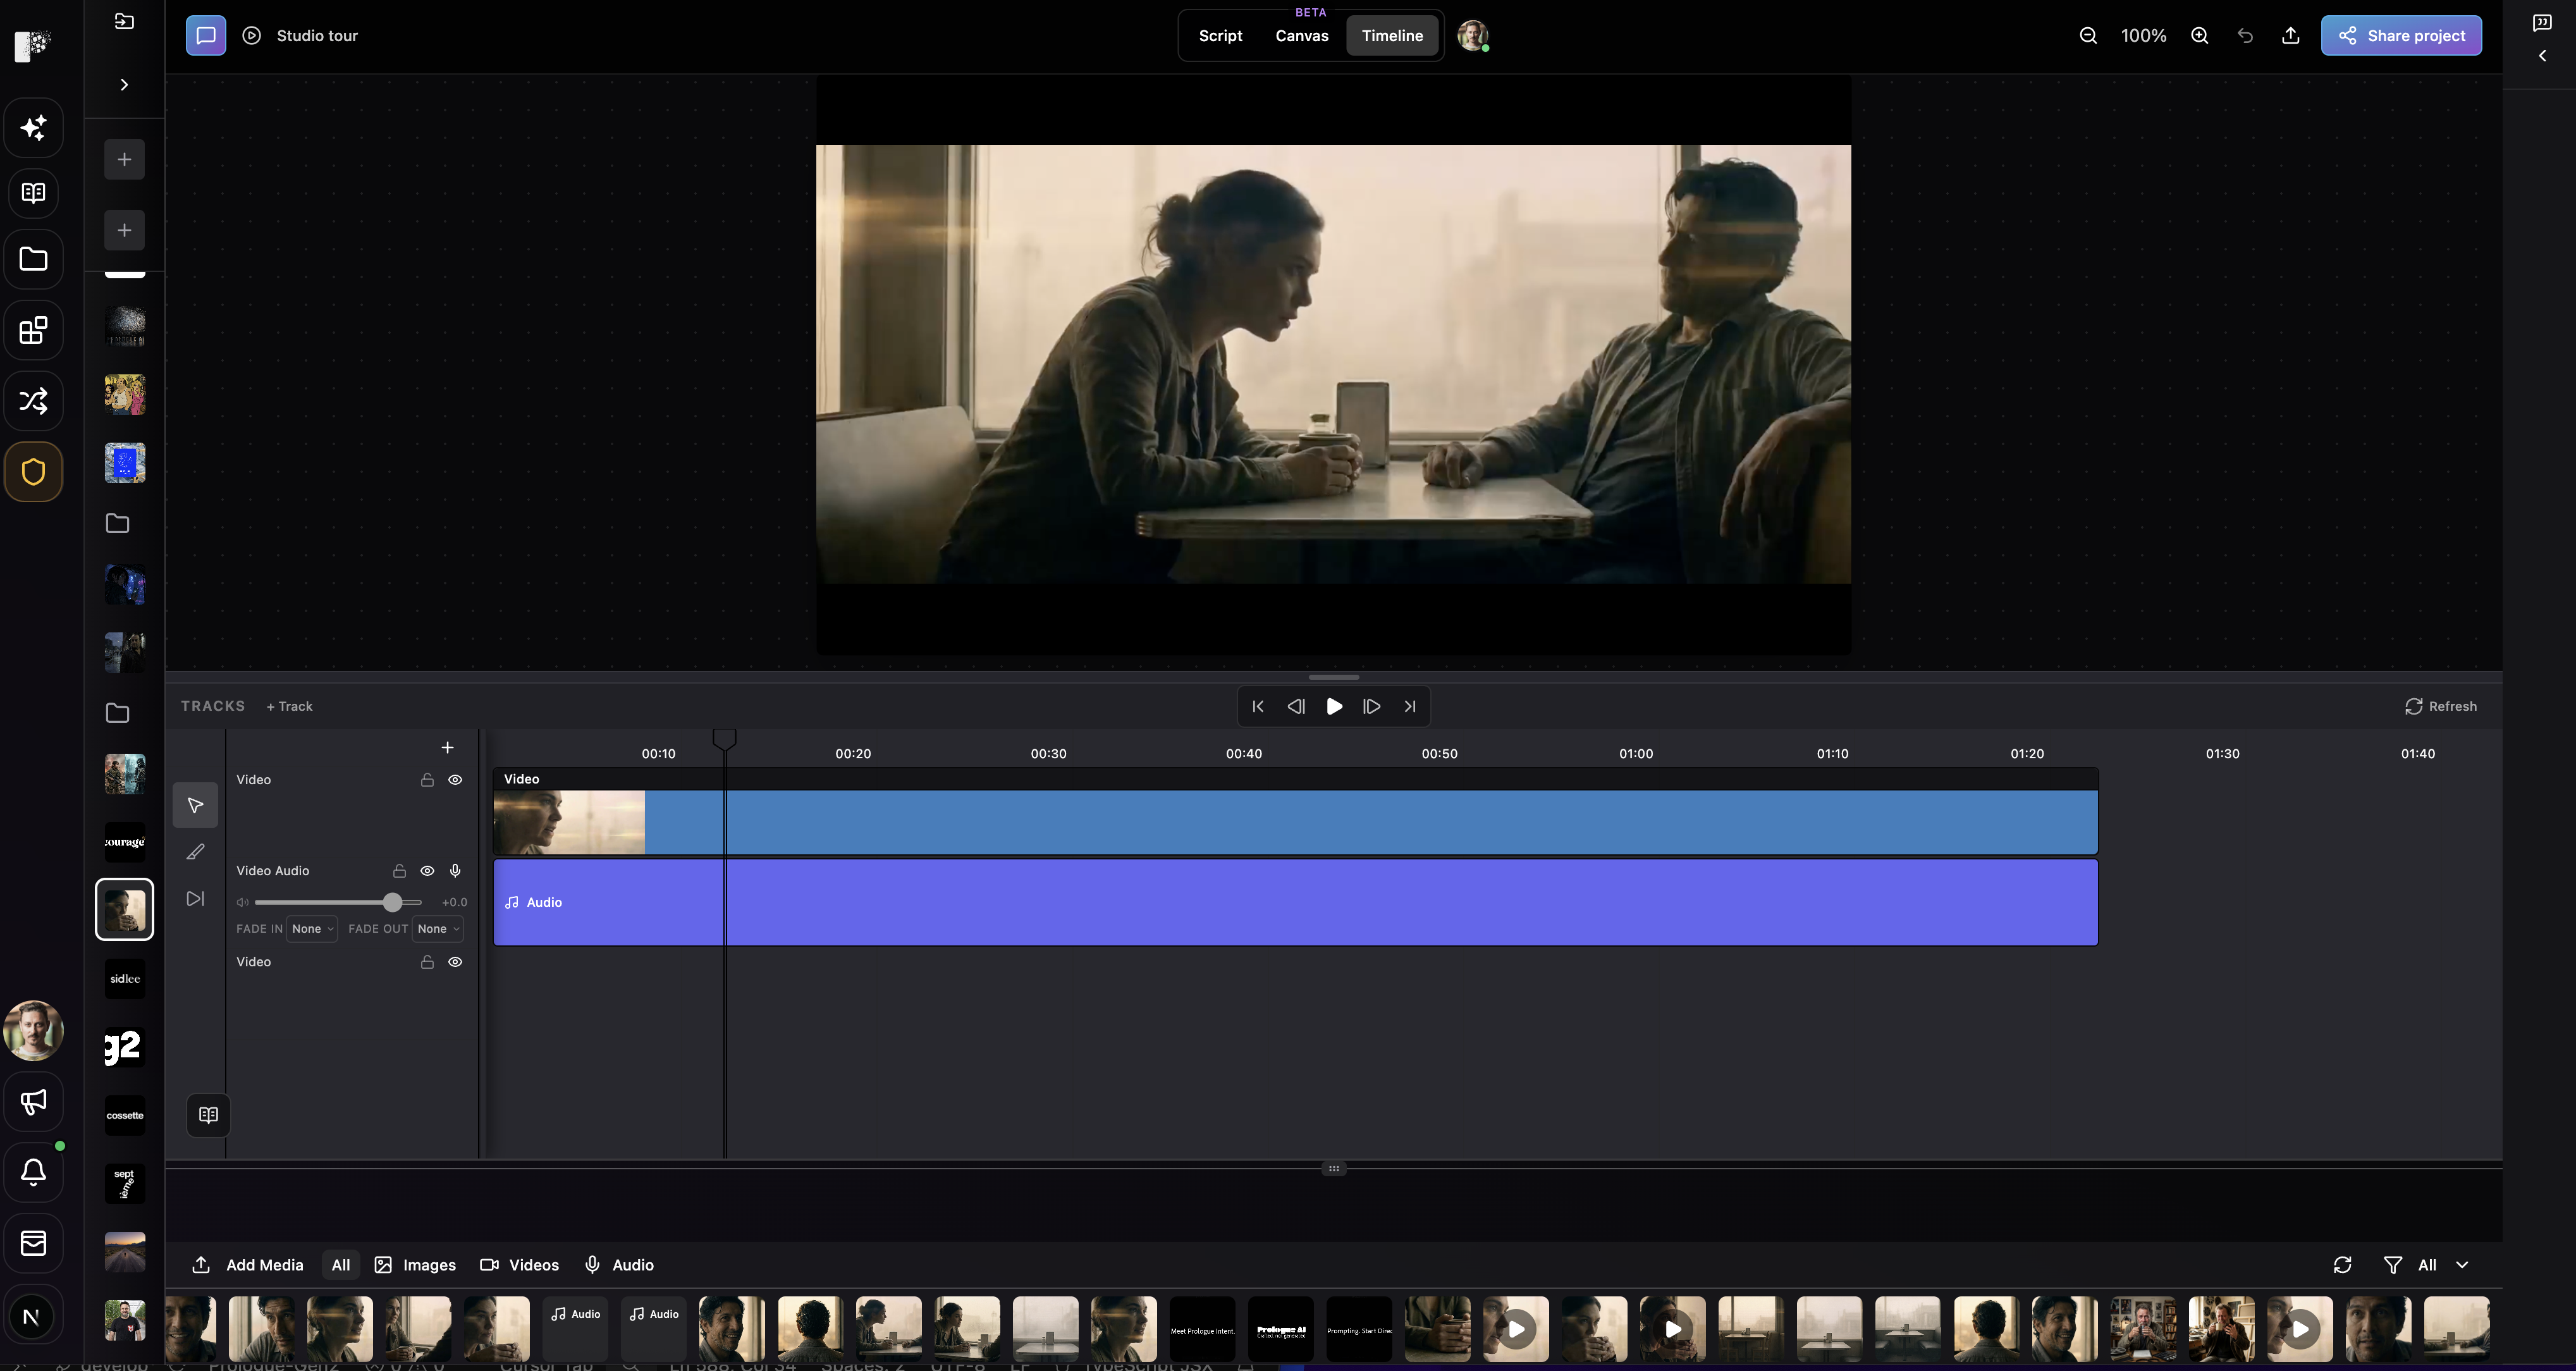Click the refresh icon in media bar

coord(2342,1265)
